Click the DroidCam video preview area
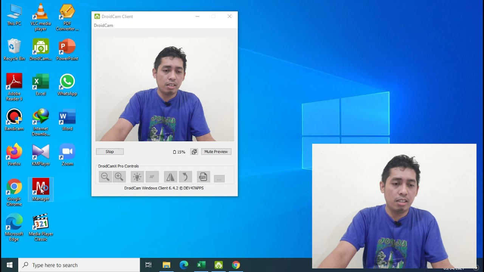Screen dimensions: 484x272 pyautogui.click(x=164, y=89)
